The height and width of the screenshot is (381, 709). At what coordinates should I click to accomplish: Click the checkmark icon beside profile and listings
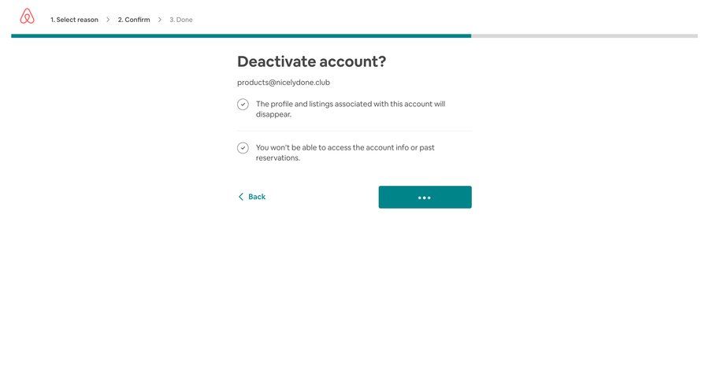(x=243, y=105)
